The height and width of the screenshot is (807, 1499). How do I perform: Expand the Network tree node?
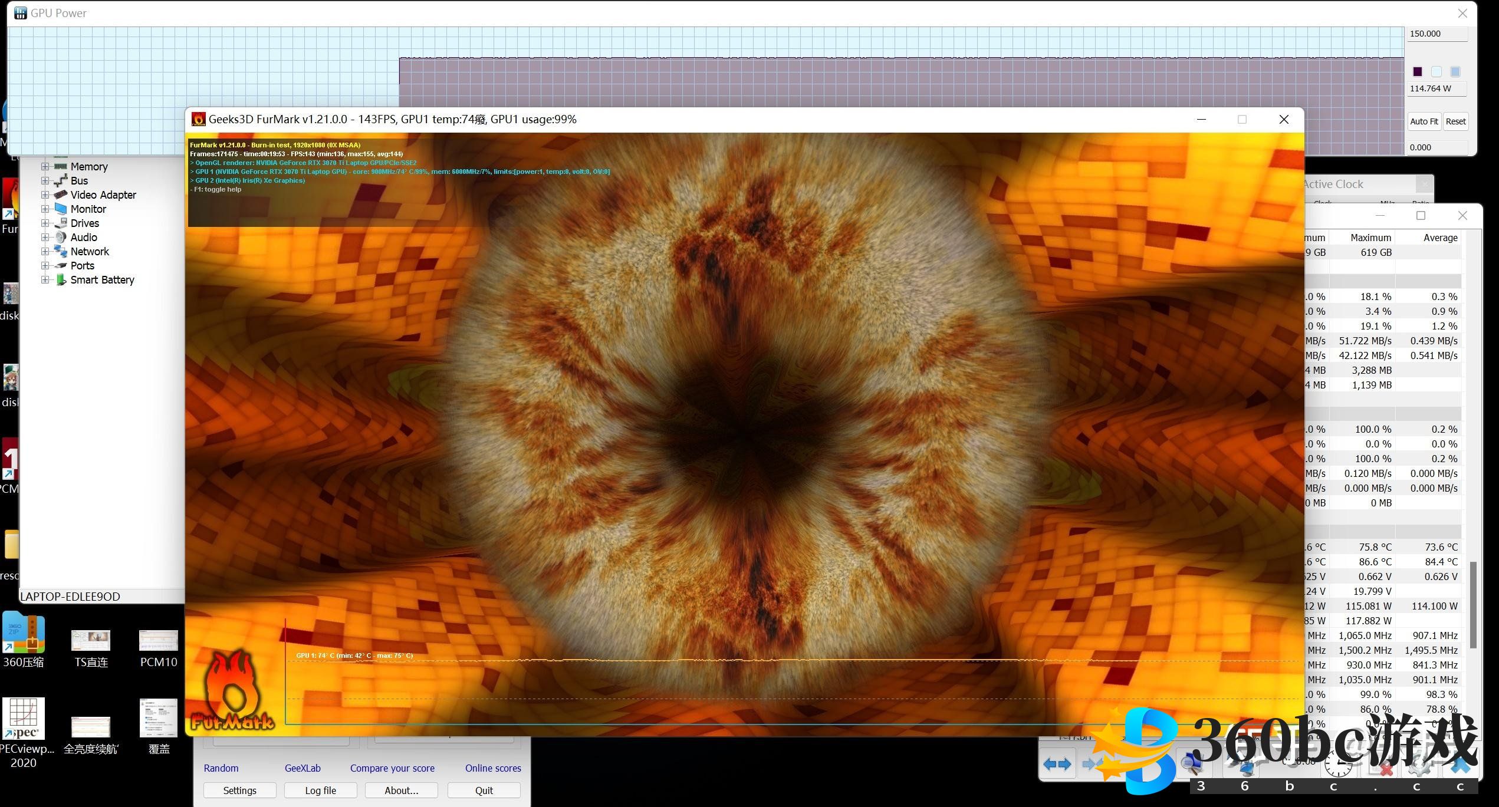(x=45, y=252)
